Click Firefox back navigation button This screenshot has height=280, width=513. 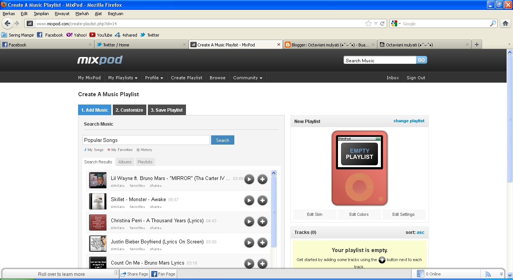pyautogui.click(x=8, y=23)
